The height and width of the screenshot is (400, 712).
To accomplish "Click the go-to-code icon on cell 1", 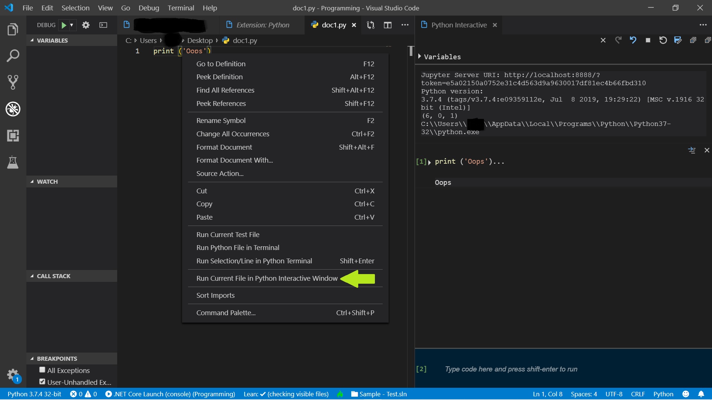I will [x=692, y=150].
